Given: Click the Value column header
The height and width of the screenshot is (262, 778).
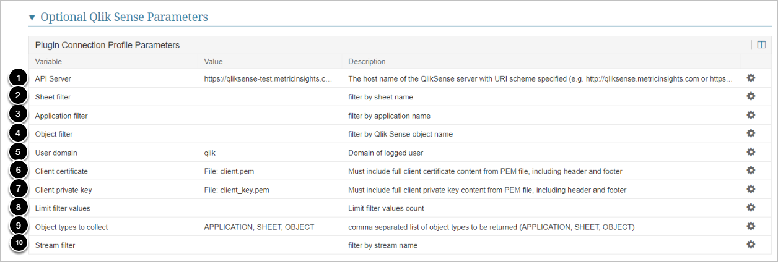Looking at the screenshot, I should click(213, 62).
